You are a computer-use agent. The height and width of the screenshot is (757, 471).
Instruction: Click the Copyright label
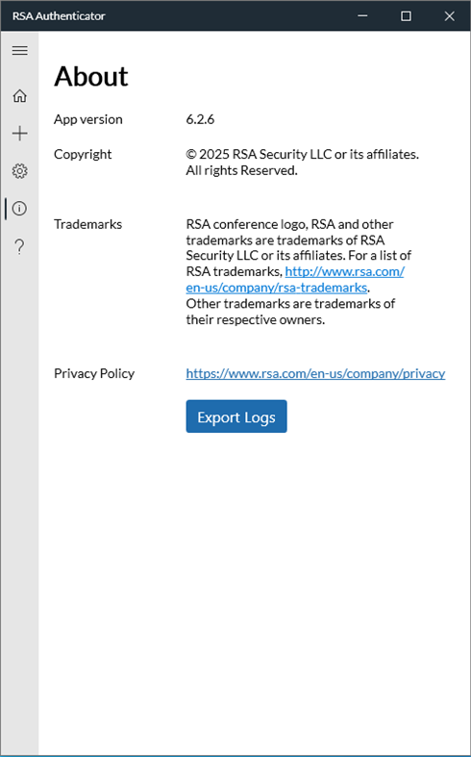83,155
